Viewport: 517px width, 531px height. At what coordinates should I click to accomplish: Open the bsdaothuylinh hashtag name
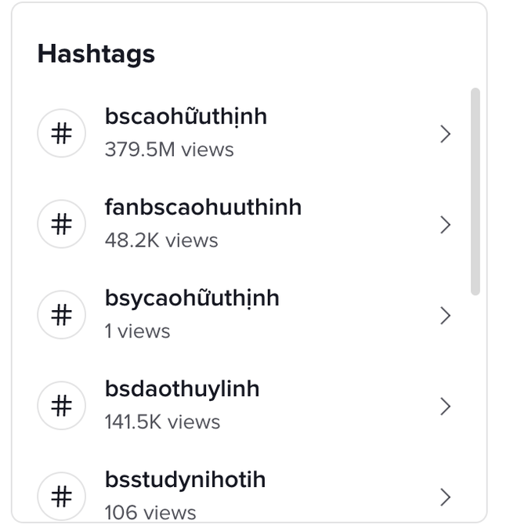click(183, 390)
